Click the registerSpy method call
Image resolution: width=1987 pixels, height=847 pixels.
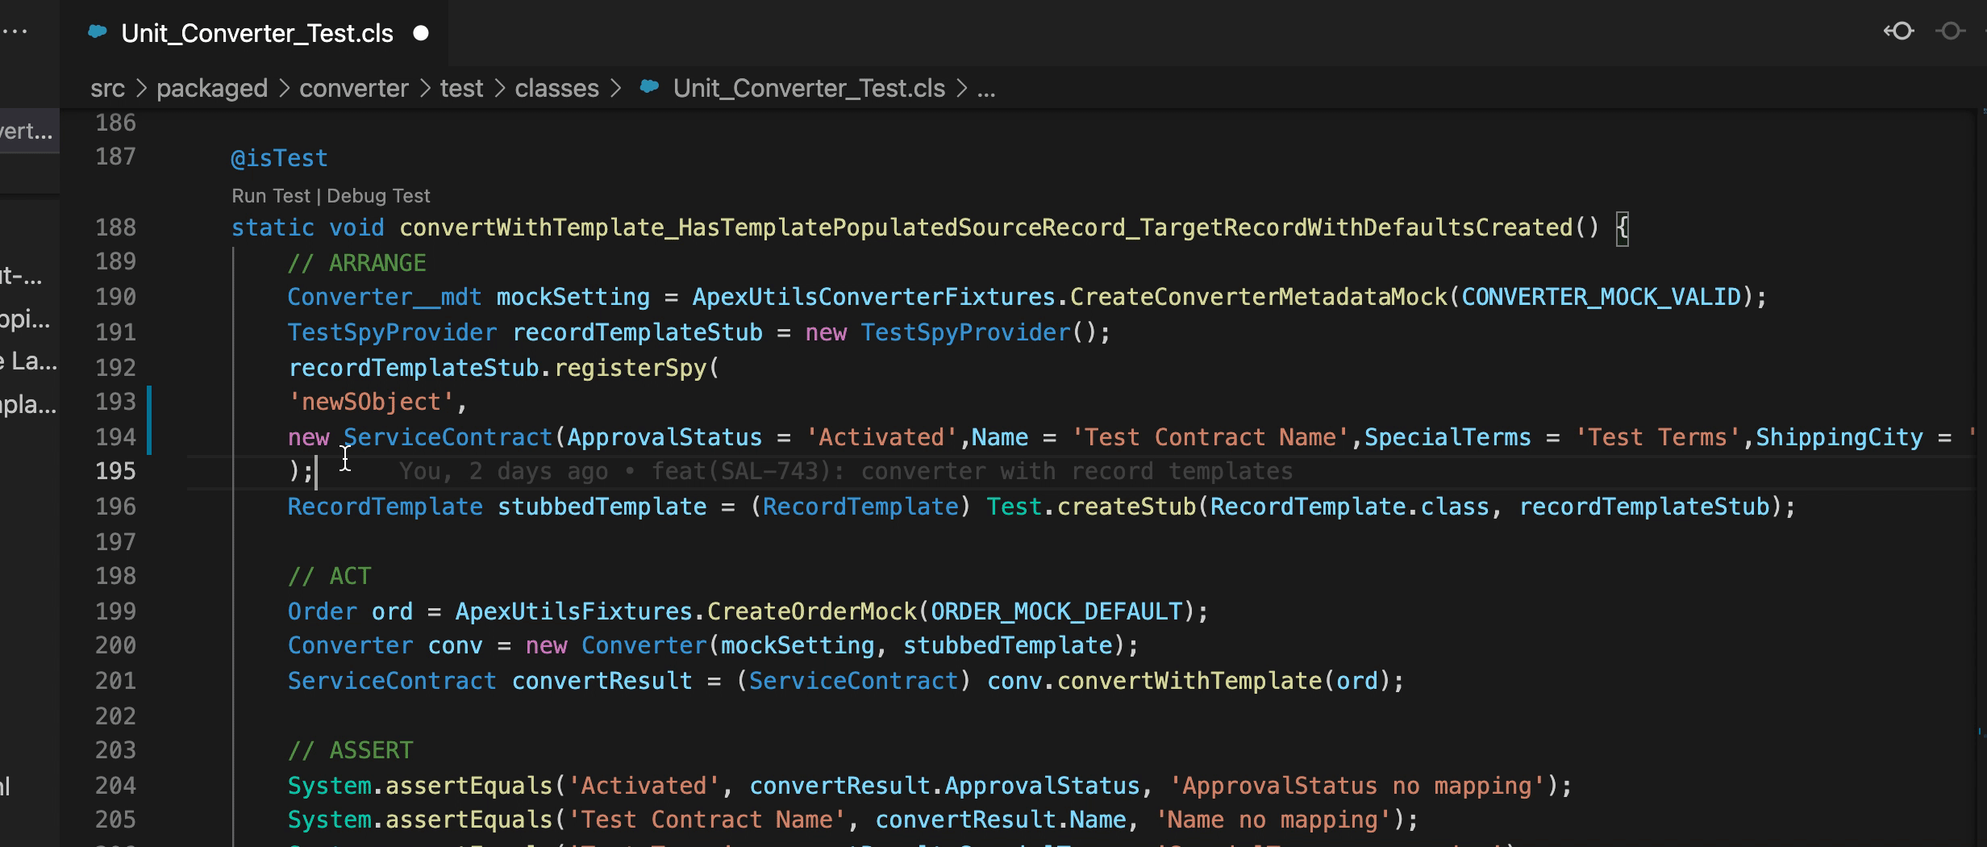pyautogui.click(x=630, y=368)
